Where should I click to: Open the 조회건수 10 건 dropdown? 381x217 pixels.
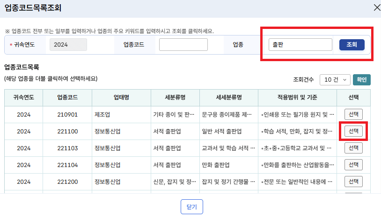pos(335,80)
